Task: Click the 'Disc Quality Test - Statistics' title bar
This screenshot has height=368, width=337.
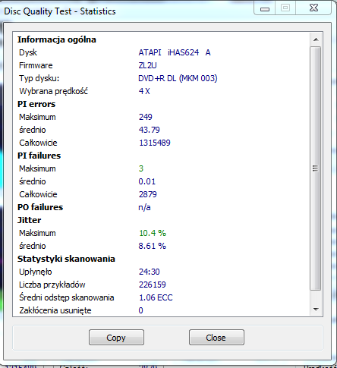Action: (60, 11)
